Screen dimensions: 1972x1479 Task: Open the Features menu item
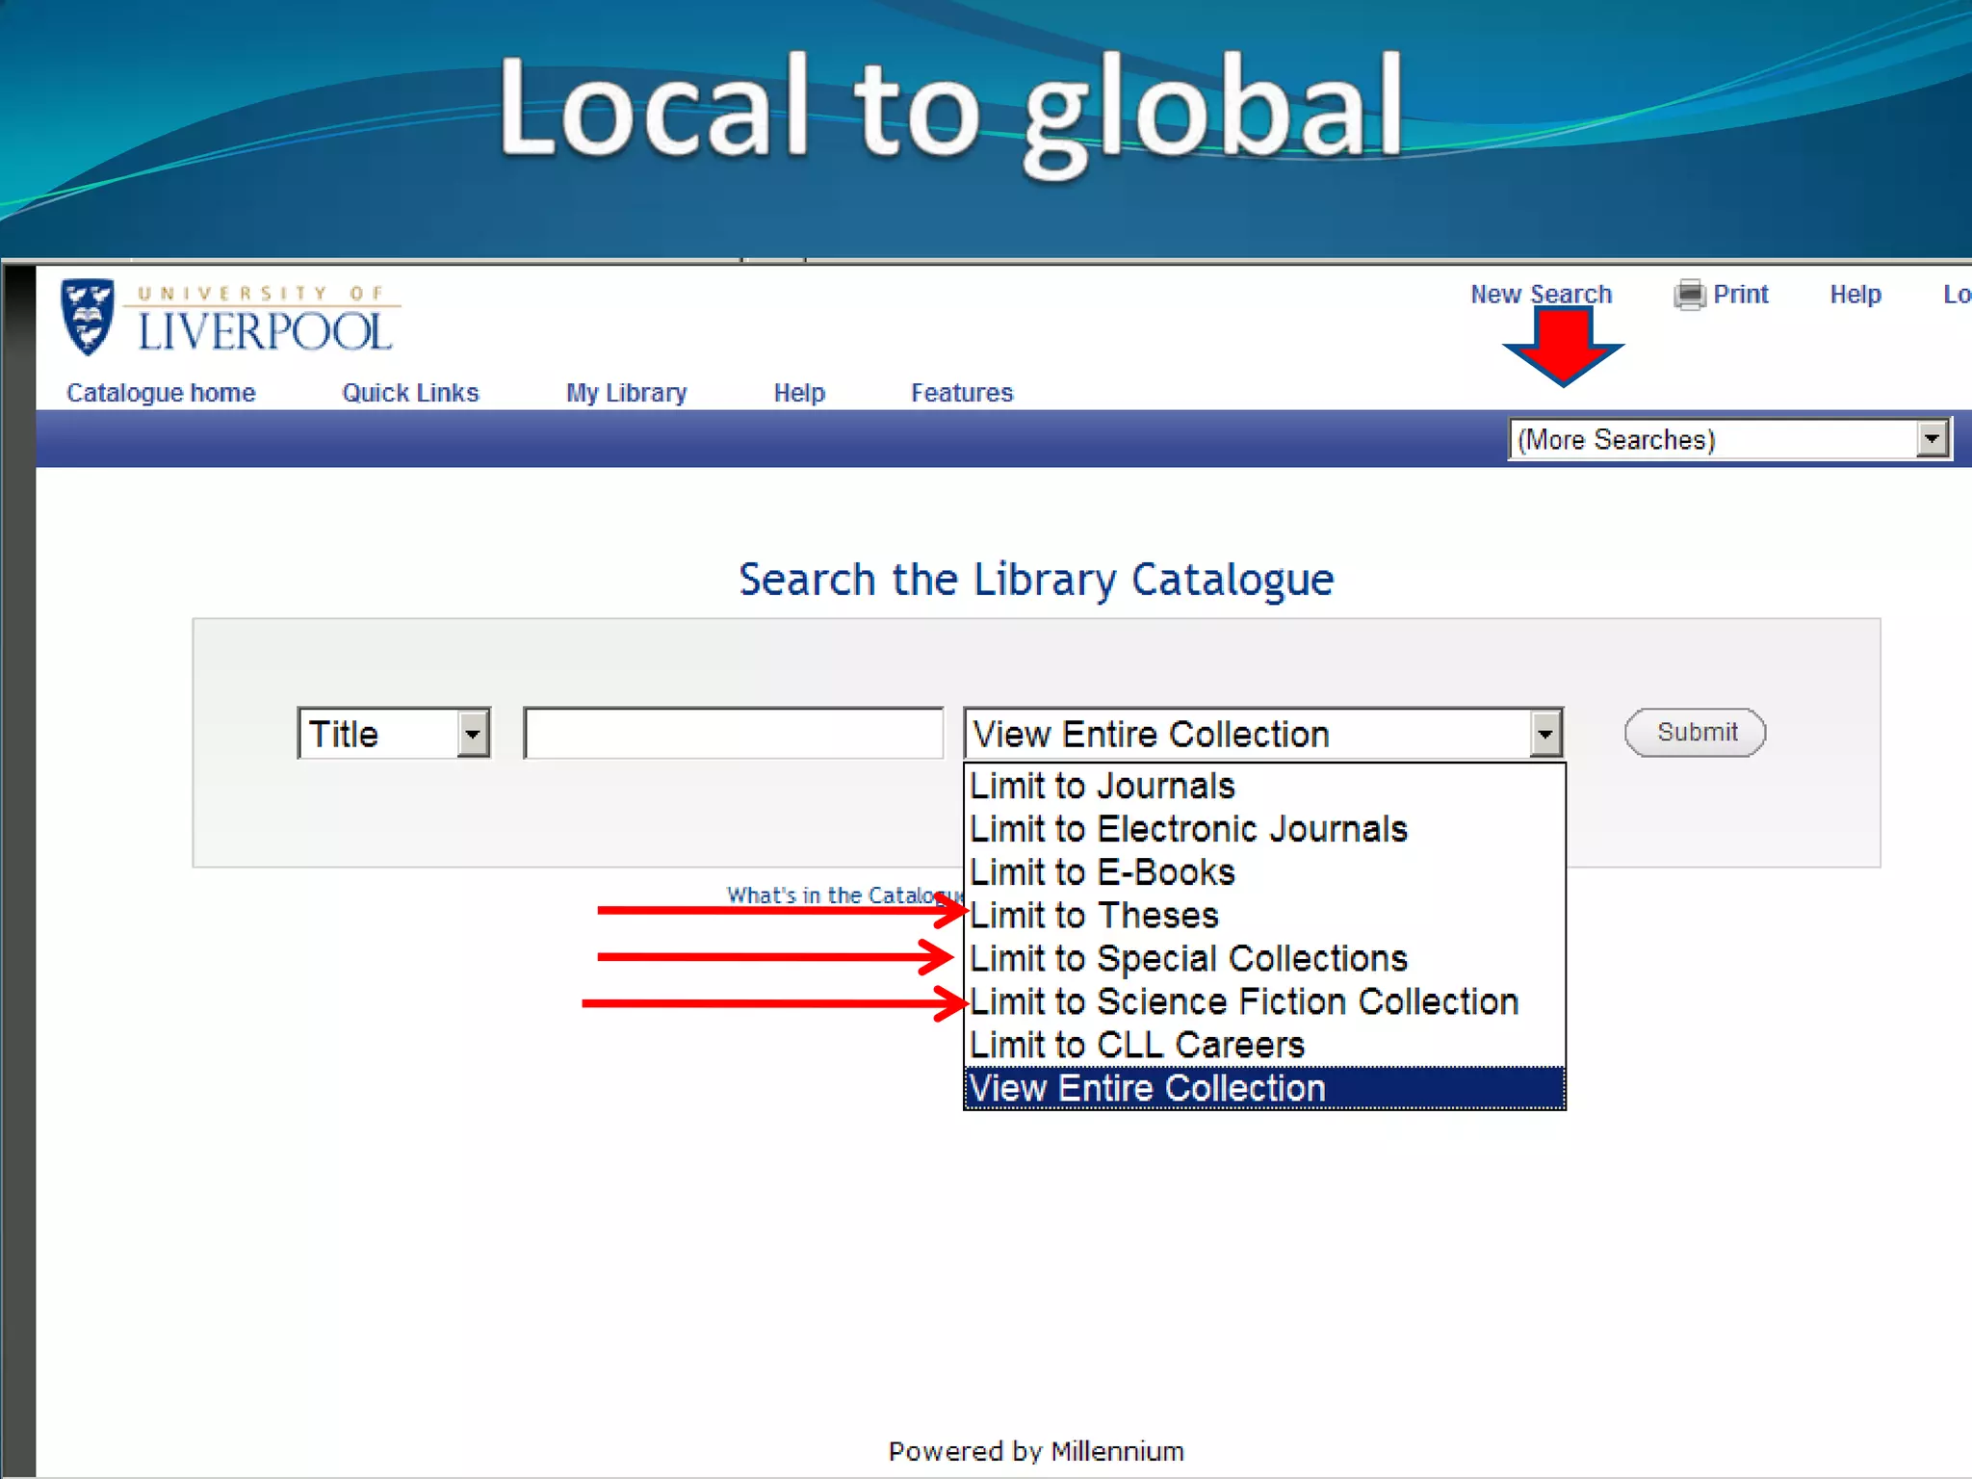click(x=962, y=393)
